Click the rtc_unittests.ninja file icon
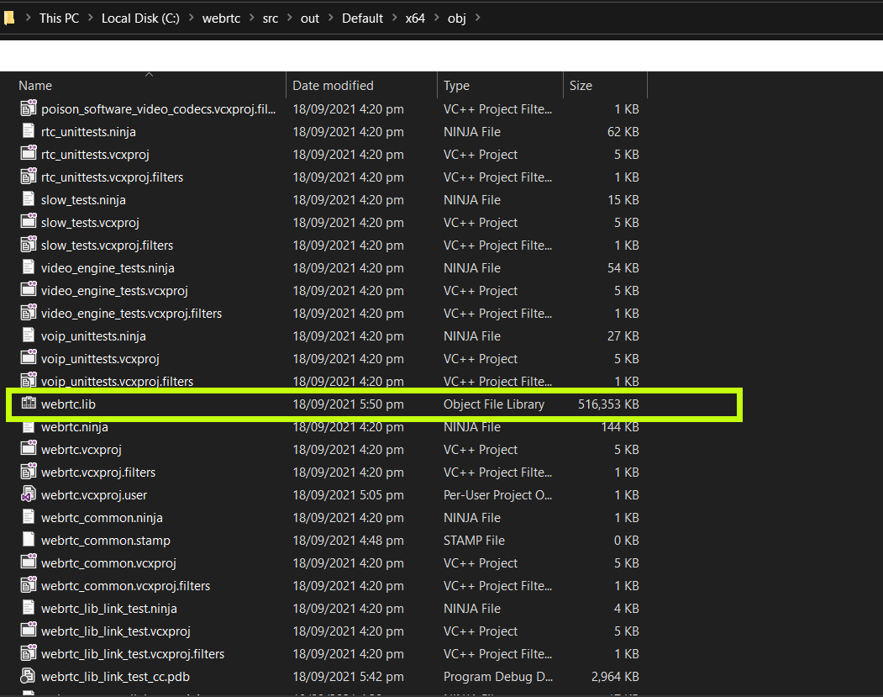The height and width of the screenshot is (697, 883). (x=29, y=130)
